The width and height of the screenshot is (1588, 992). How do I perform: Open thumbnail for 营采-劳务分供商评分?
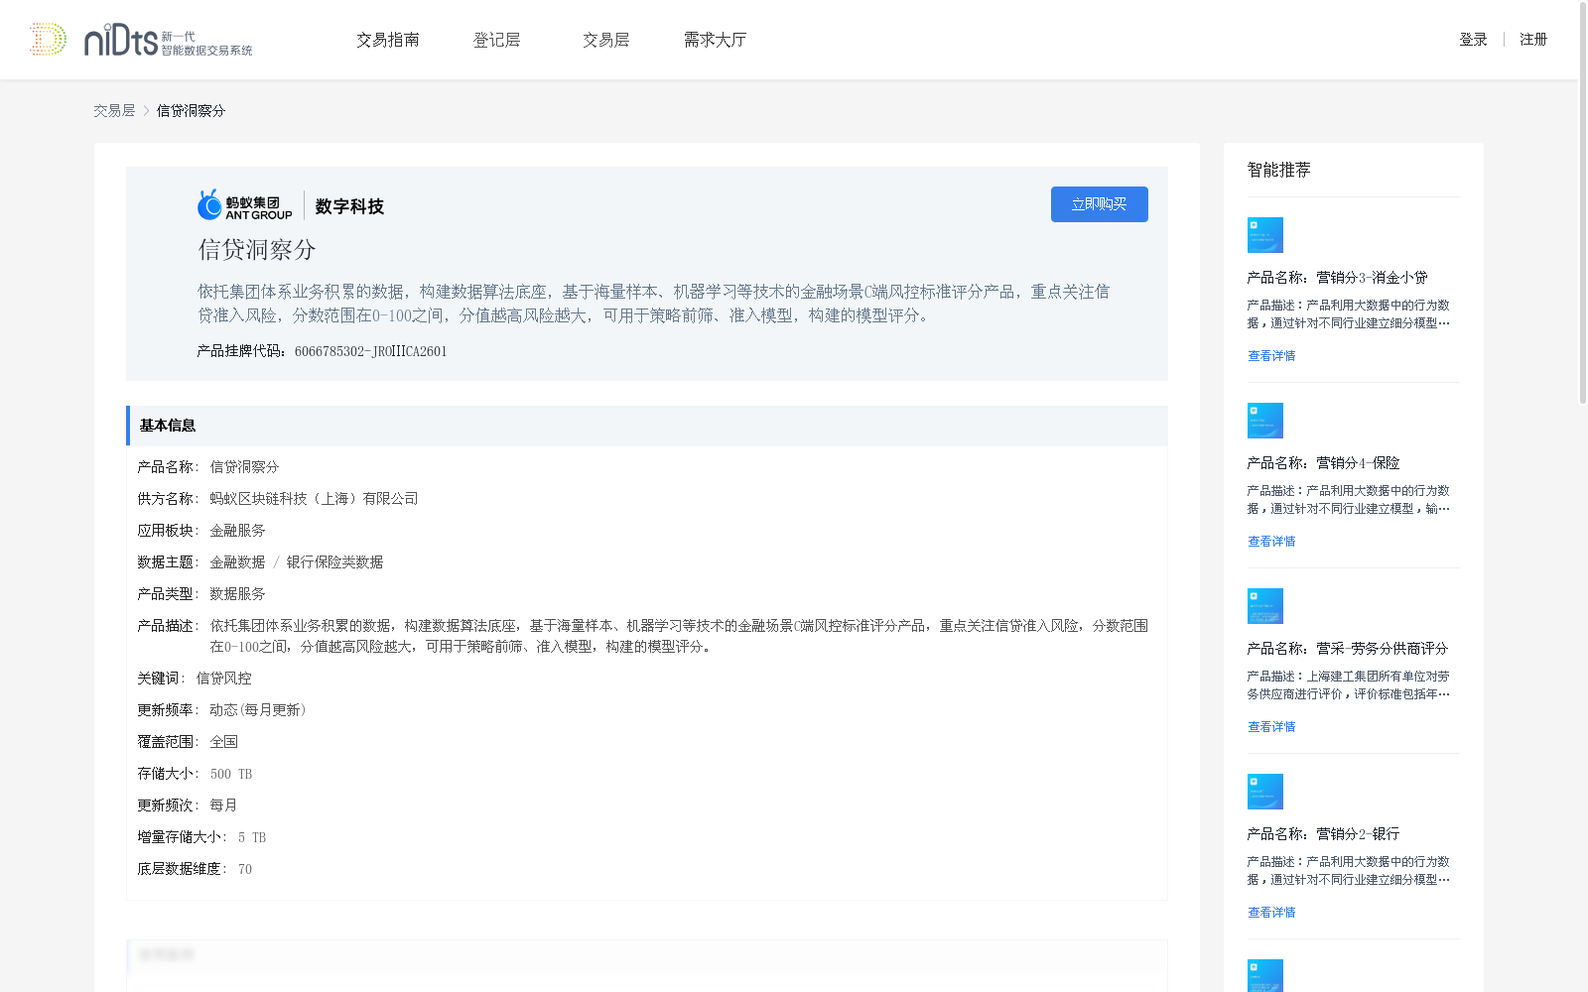click(1265, 606)
